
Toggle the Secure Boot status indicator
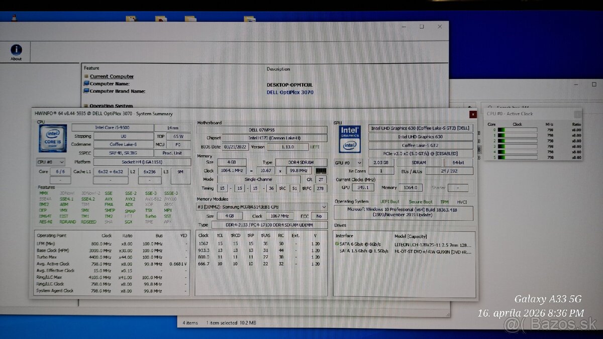[x=421, y=201]
